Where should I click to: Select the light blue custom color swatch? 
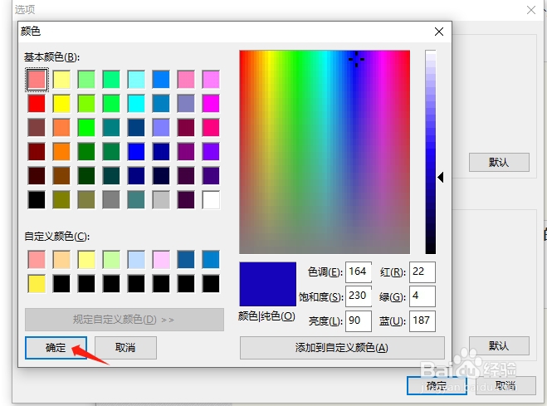[x=136, y=260]
